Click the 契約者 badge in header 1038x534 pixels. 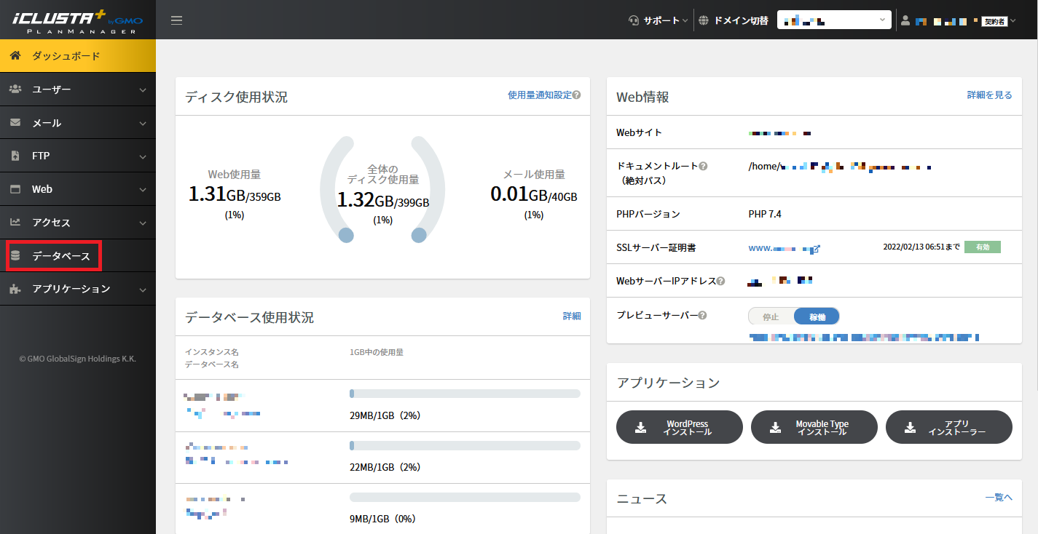coord(994,21)
